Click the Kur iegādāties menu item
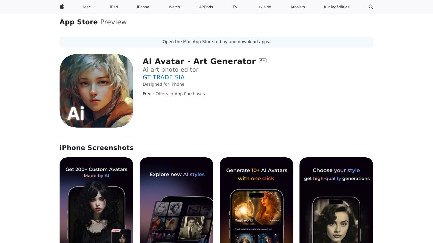Screen dimensions: 433x243 click(337, 7)
